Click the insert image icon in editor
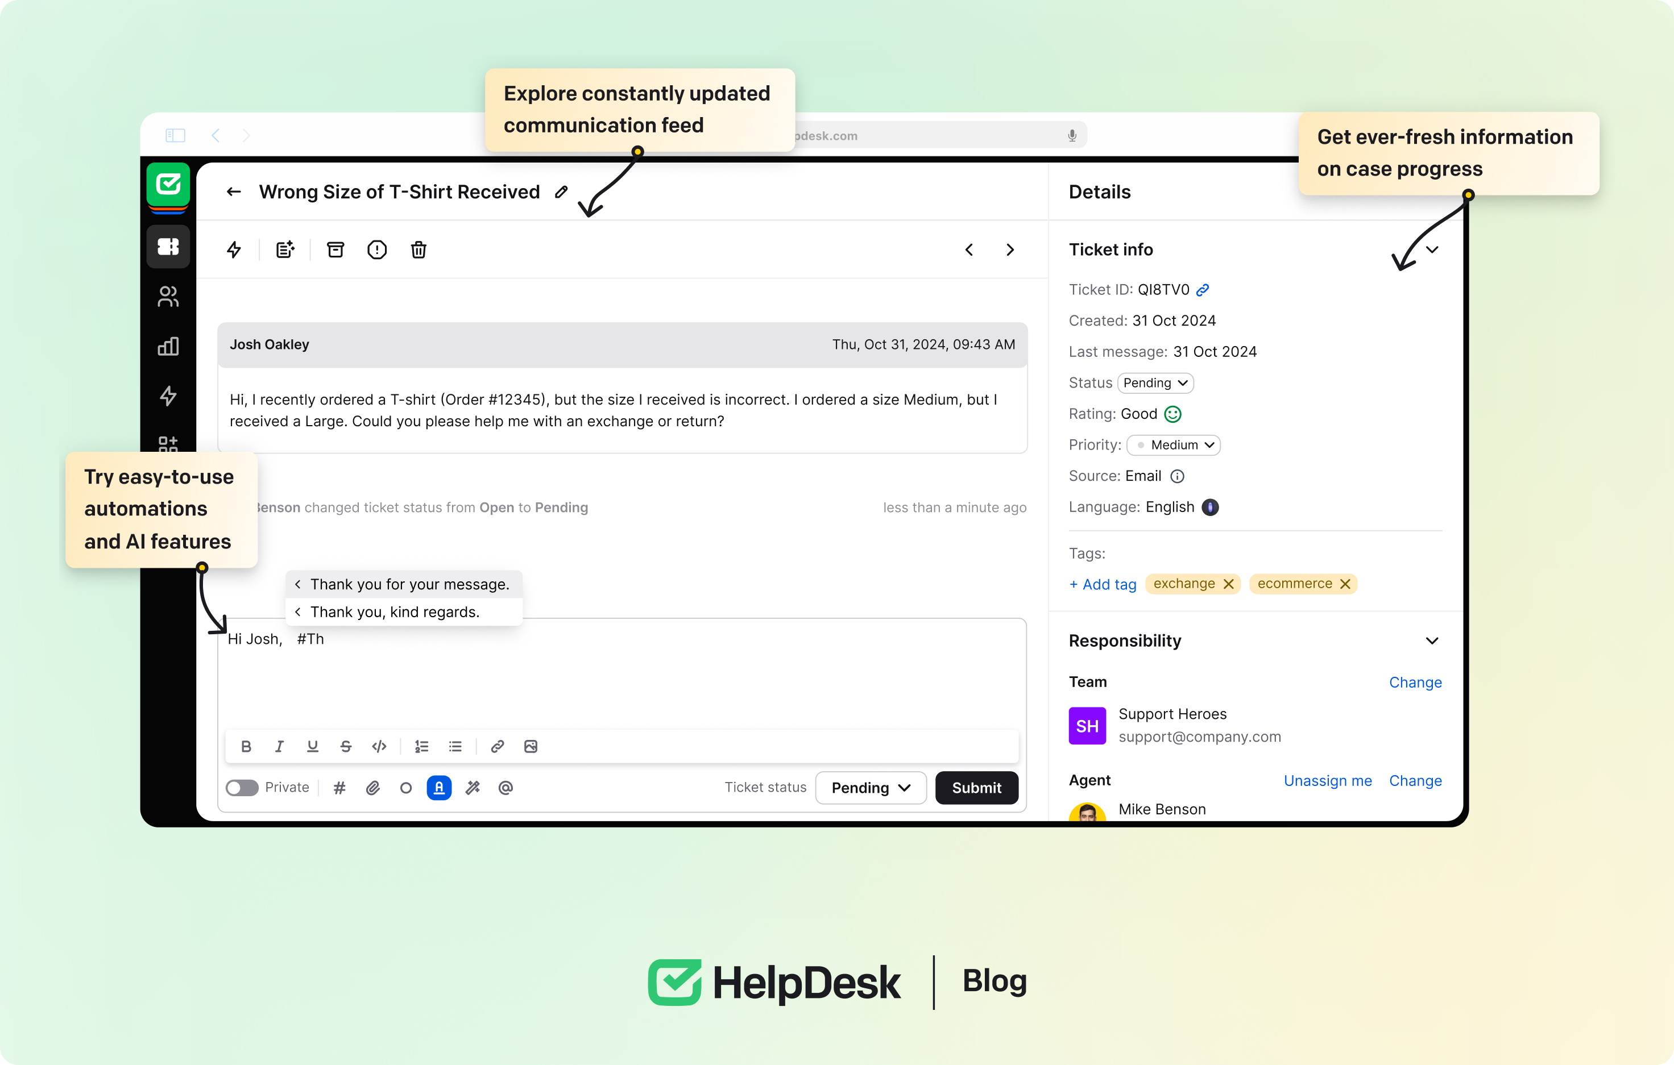 point(531,746)
